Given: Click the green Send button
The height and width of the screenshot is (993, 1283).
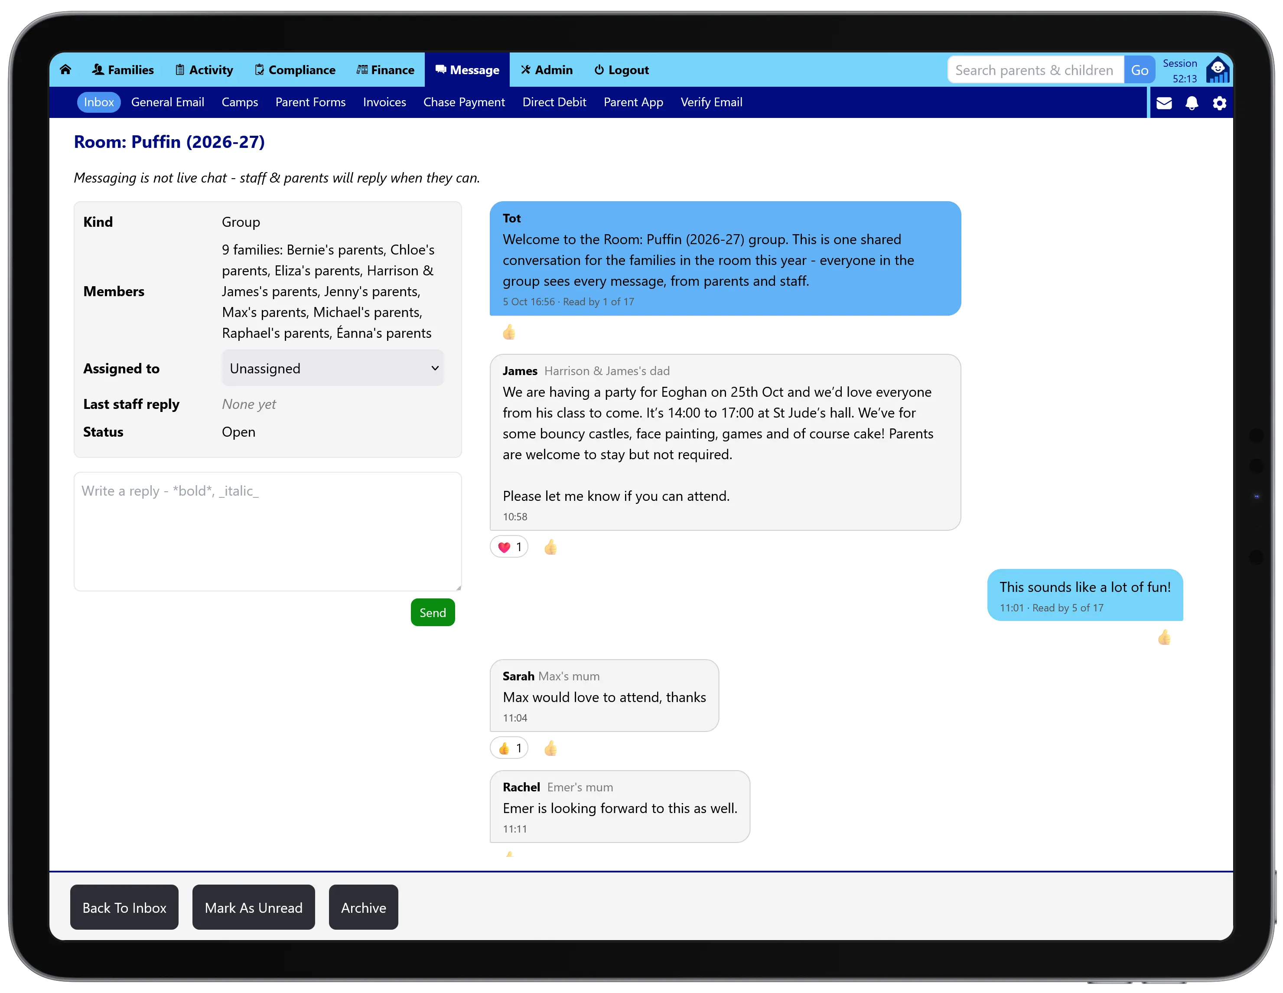Looking at the screenshot, I should (433, 612).
